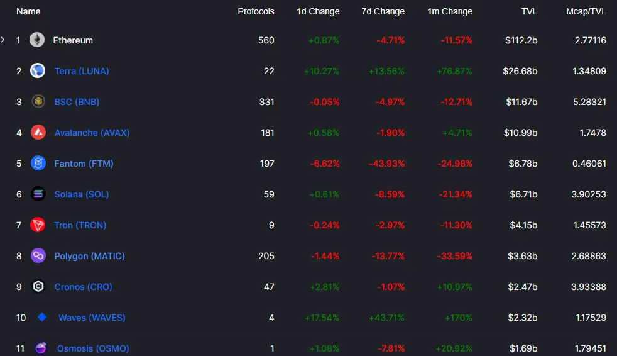Click the Polygon purple logo icon

[38, 255]
